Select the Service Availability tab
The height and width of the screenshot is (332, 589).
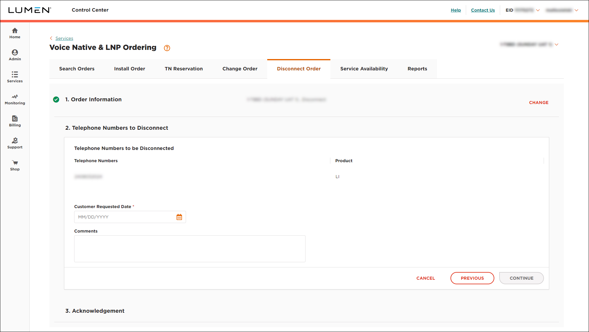[x=364, y=69]
